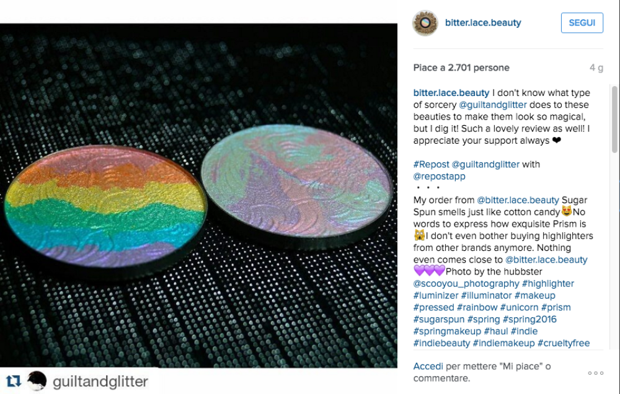620x394 pixels.
Task: Open the @repostapp mention link
Action: click(x=440, y=177)
